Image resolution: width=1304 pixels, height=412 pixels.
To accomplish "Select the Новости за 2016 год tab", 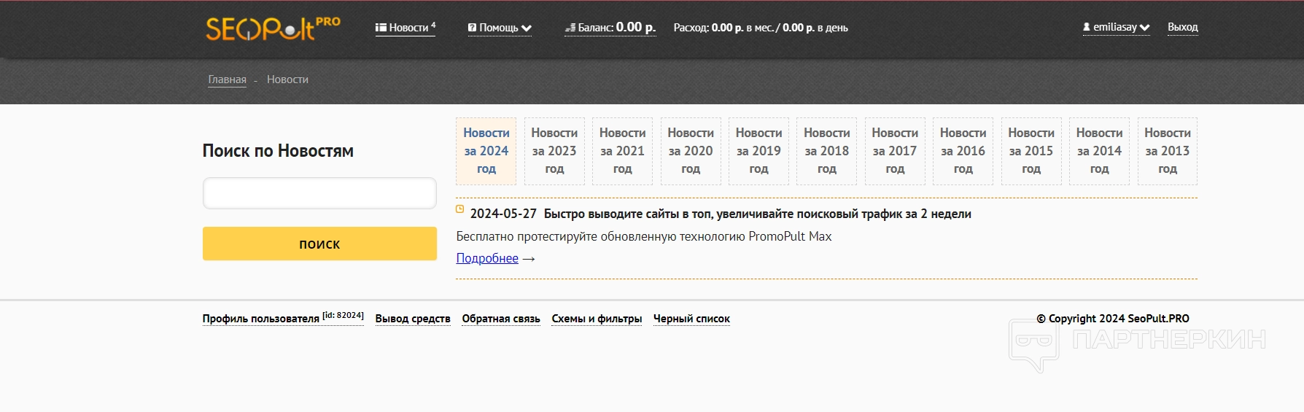I will click(963, 151).
